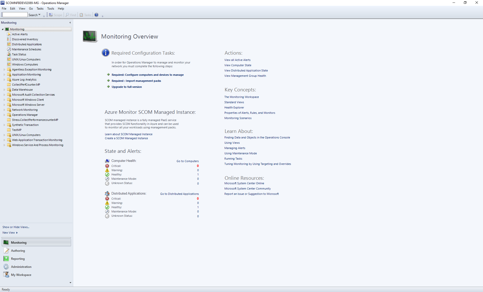Click Go to Computers link in State and Alerts
483x292 pixels.
(187, 161)
